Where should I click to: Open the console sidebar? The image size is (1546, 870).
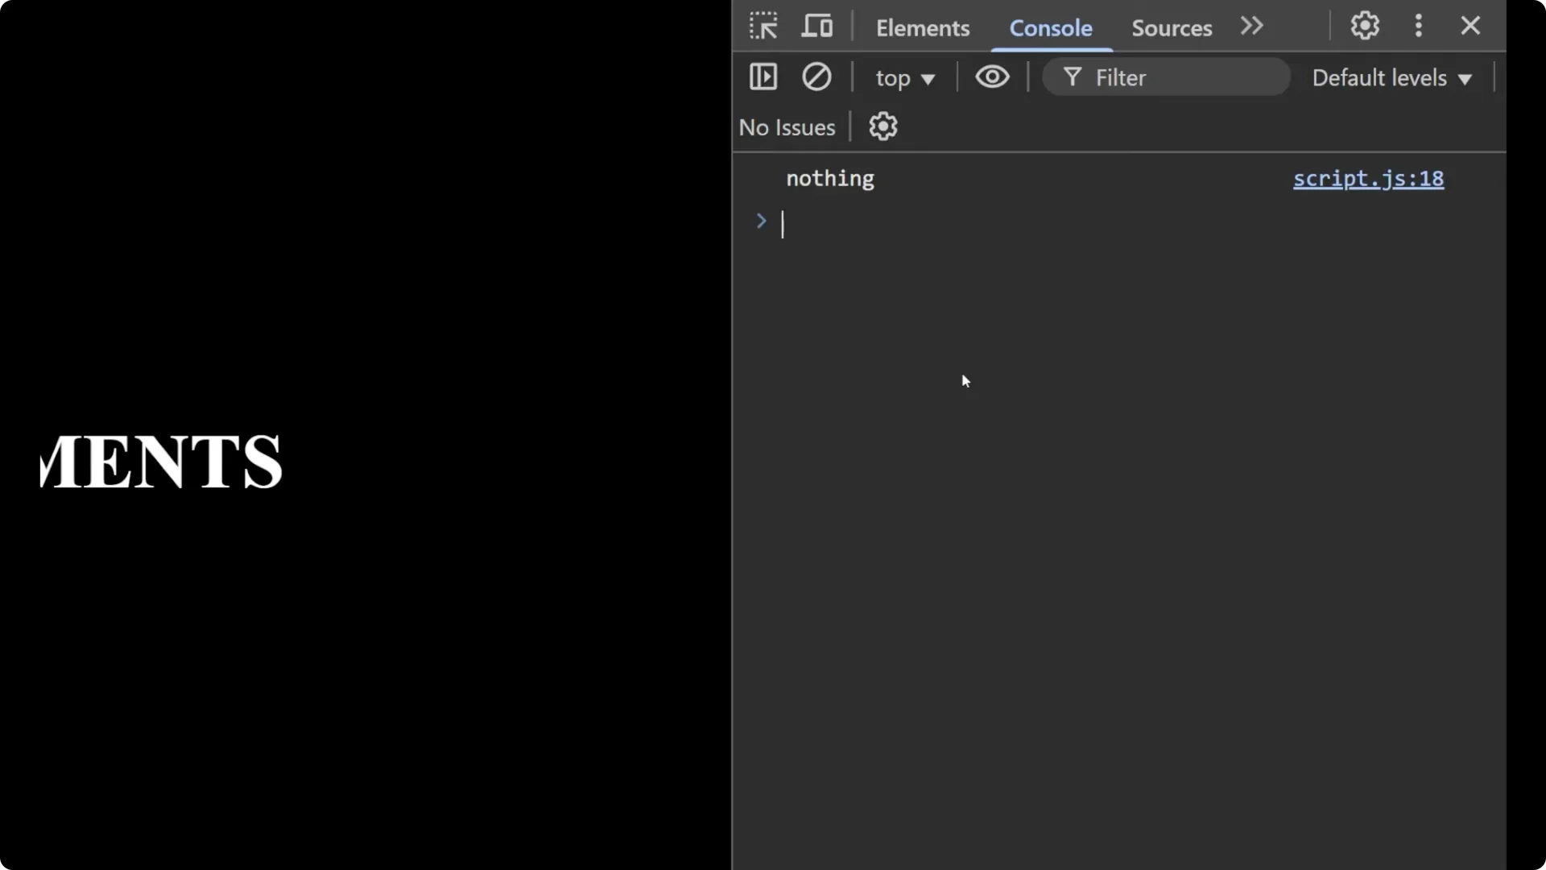coord(763,77)
